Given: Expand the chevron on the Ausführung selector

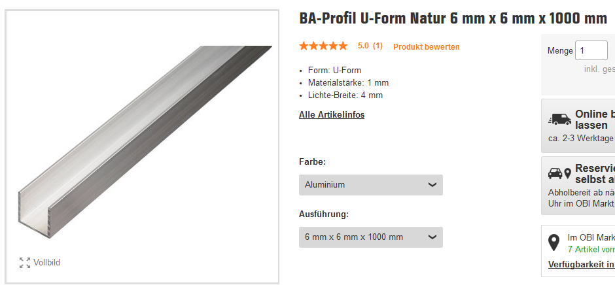Looking at the screenshot, I should [432, 237].
